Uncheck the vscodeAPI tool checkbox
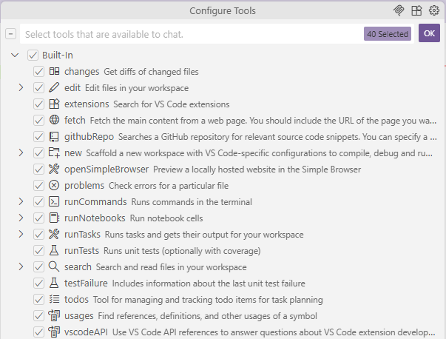This screenshot has width=446, height=339. point(39,332)
